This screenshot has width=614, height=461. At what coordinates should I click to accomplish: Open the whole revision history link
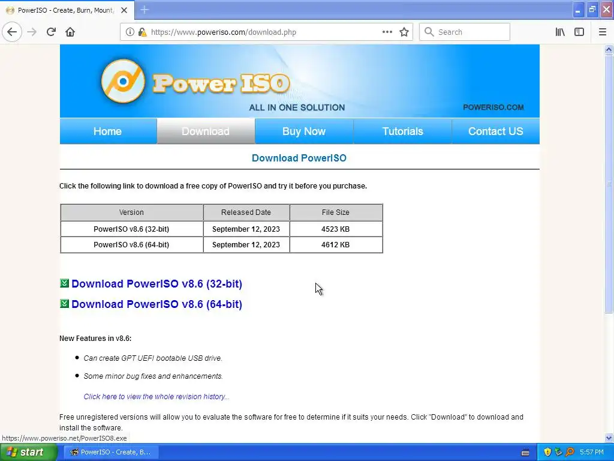click(156, 396)
